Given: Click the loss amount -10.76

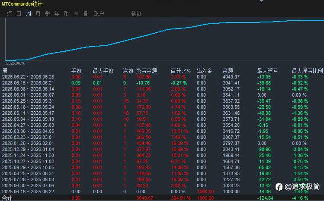Looking at the screenshot, I should (143, 83).
